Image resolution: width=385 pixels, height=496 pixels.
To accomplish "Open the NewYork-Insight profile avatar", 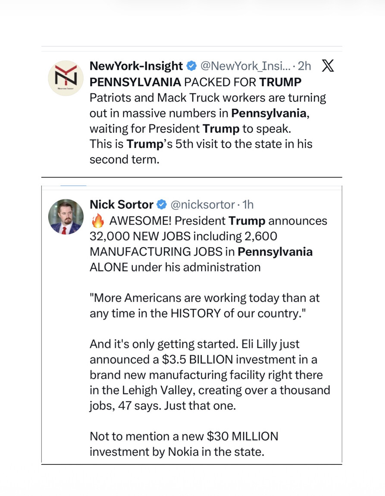I will [66, 78].
